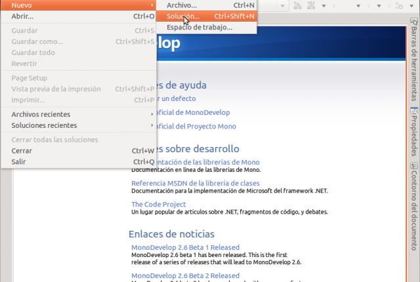This screenshot has width=420, height=282.
Task: Open the Propiedades side panel
Action: [x=414, y=132]
